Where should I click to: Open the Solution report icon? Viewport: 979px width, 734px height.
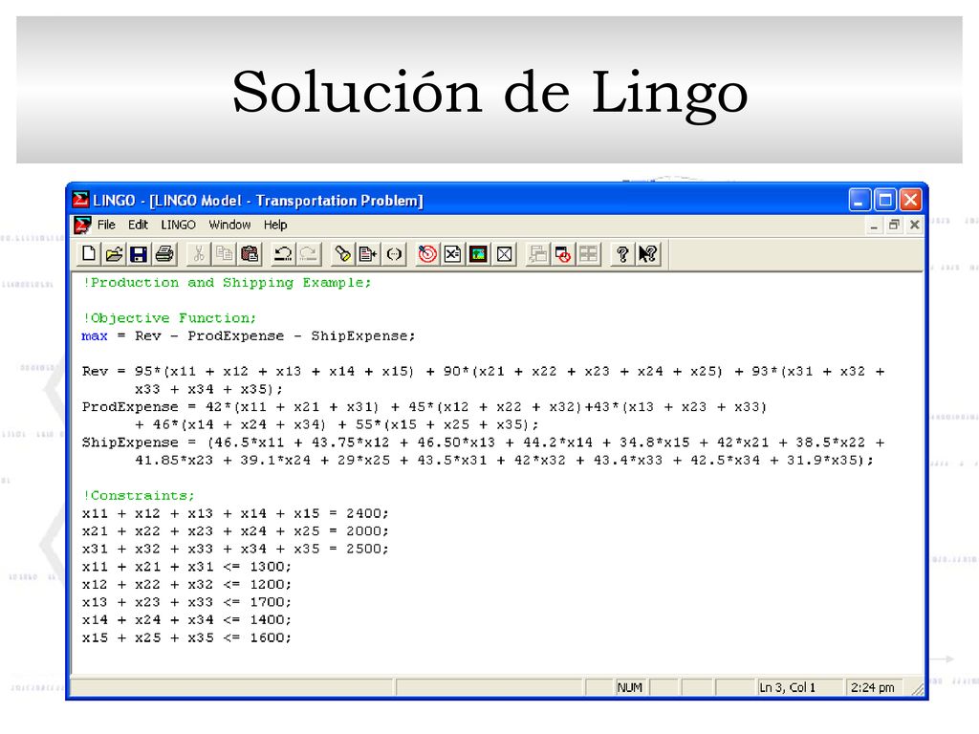[452, 254]
